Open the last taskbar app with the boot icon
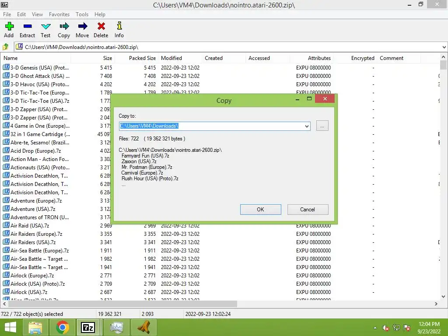This screenshot has width=448, height=336. (143, 327)
